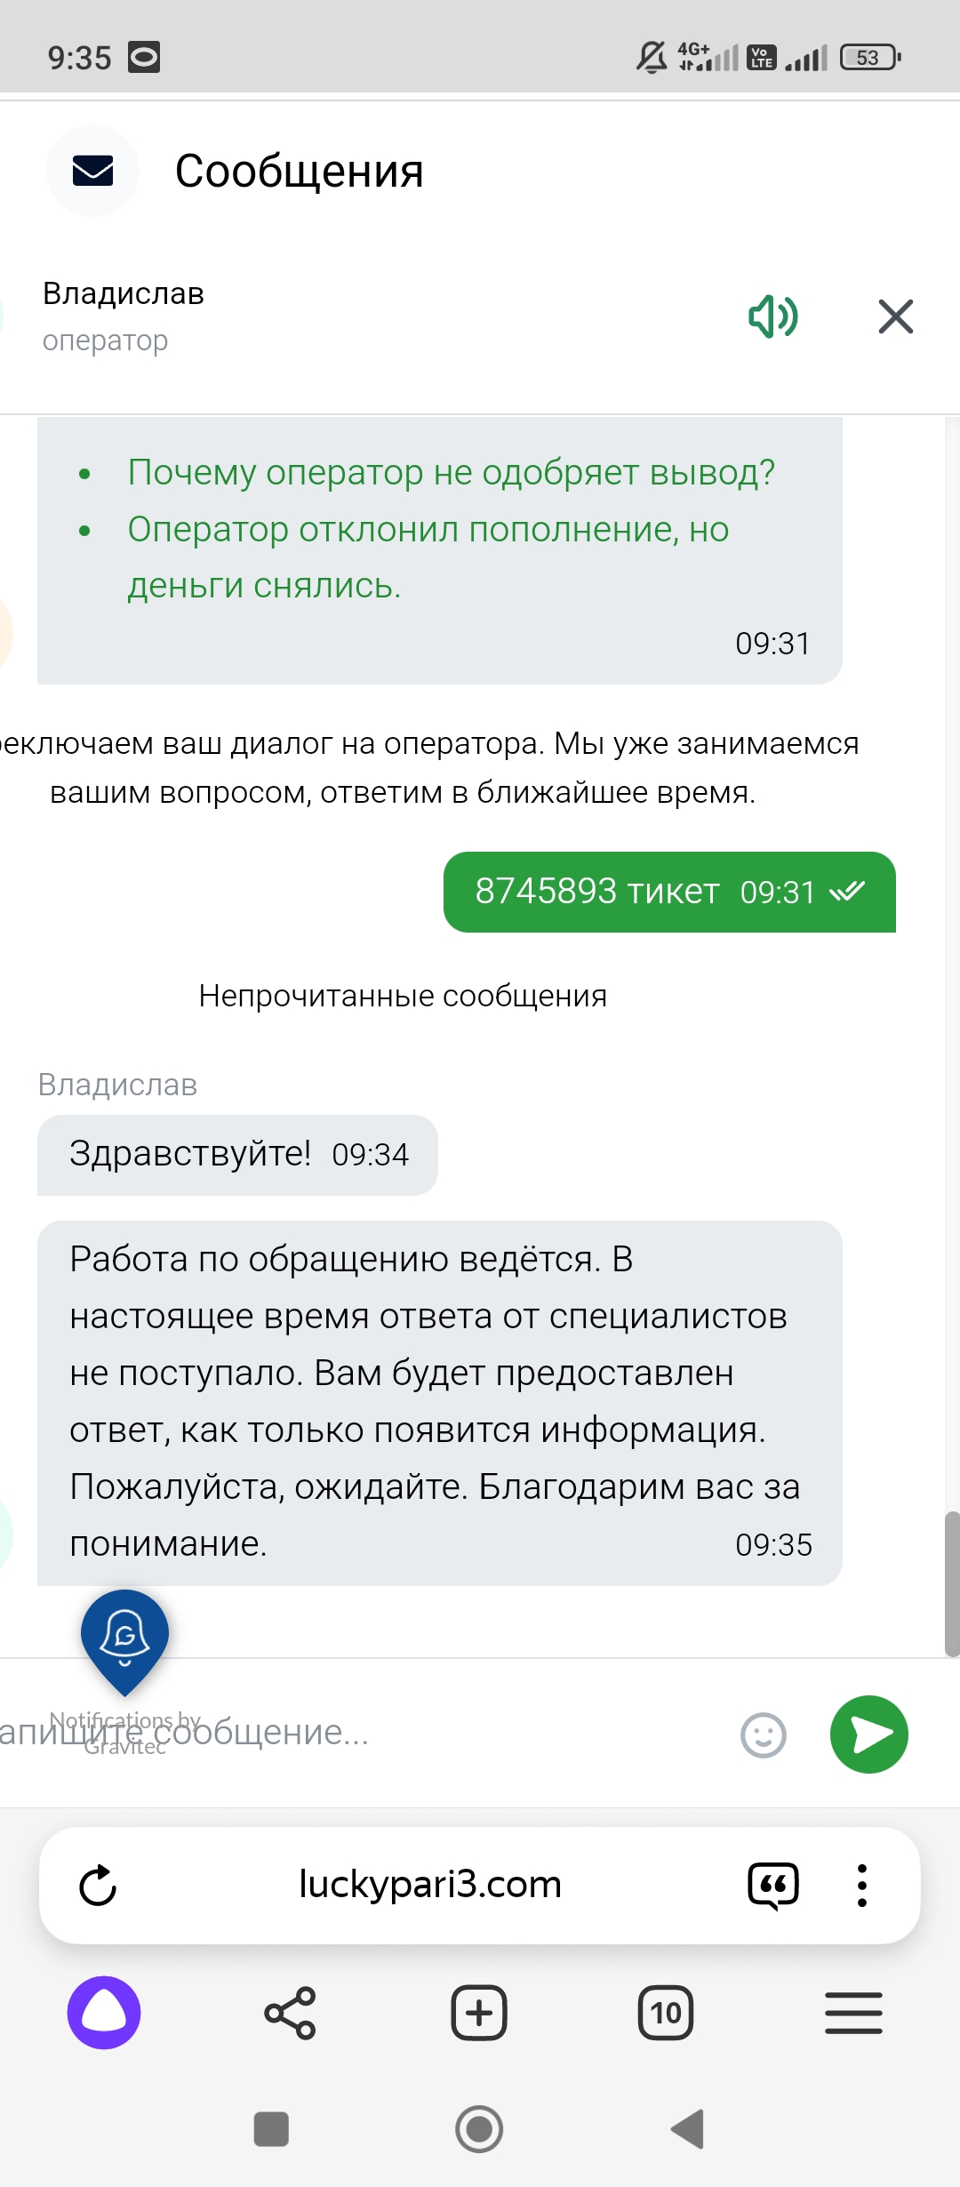Click the envelope Messages icon

coord(92,171)
